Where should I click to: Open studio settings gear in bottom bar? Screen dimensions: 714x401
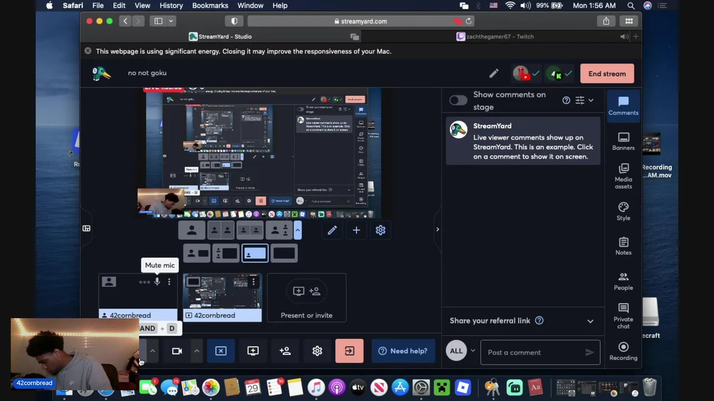click(317, 351)
